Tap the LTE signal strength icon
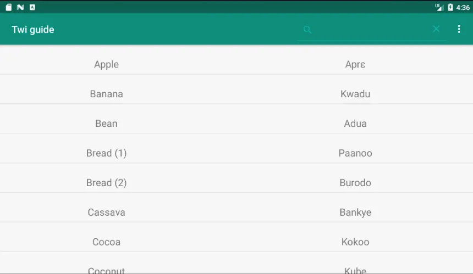This screenshot has height=274, width=473. point(439,7)
